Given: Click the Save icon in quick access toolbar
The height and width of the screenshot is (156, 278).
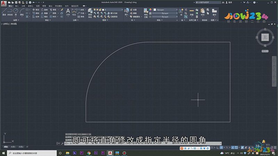Looking at the screenshot, I should (16, 2).
